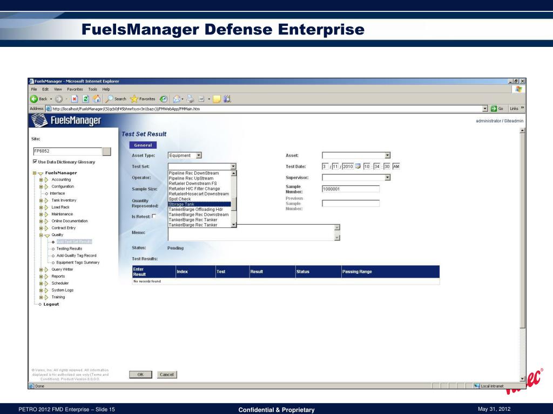Screen dimensions: 553x414
Task: Open the address bar dropdown arrow
Action: pyautogui.click(x=485, y=108)
